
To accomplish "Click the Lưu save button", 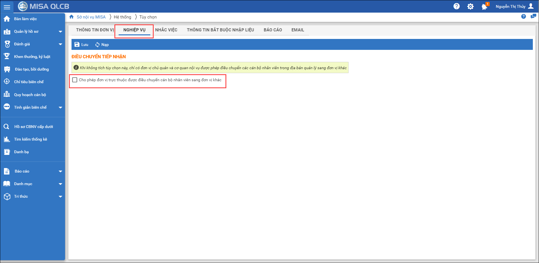I will tap(81, 45).
